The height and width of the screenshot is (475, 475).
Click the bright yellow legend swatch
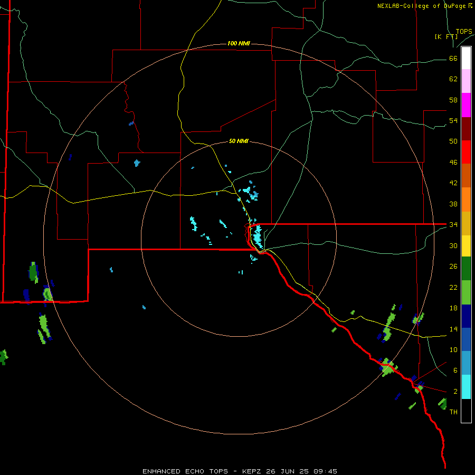466,246
